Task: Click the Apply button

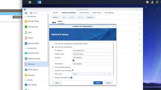Action: [98, 83]
